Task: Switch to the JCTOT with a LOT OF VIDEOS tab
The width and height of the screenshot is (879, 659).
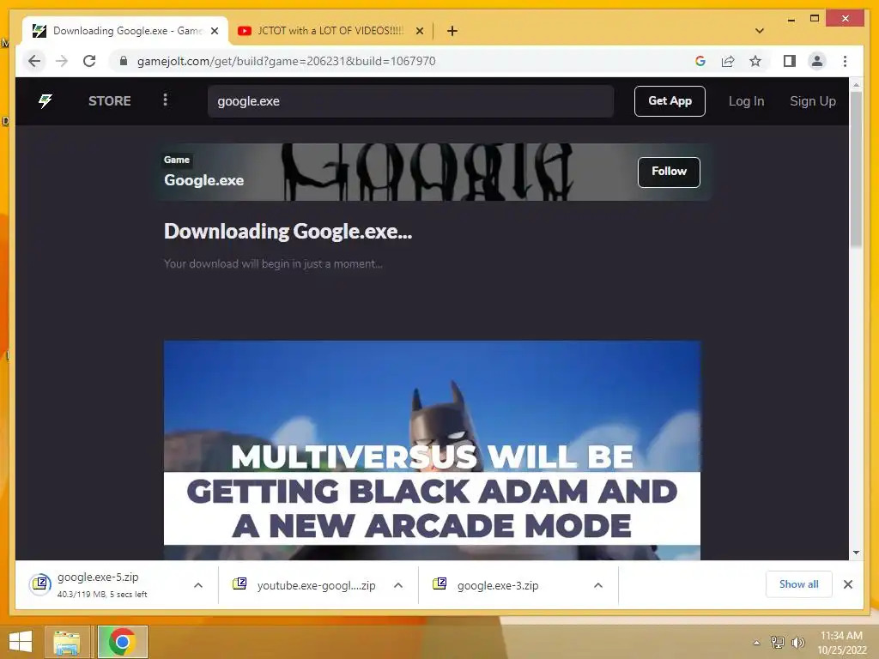Action: pyautogui.click(x=330, y=31)
